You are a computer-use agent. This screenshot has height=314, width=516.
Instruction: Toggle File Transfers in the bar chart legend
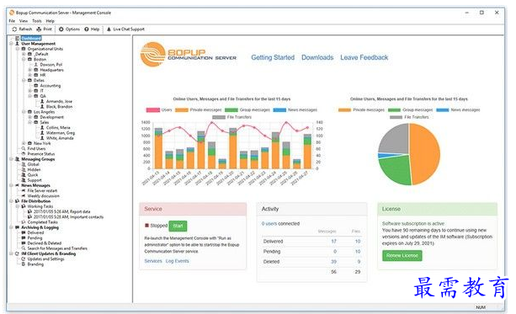coord(232,117)
